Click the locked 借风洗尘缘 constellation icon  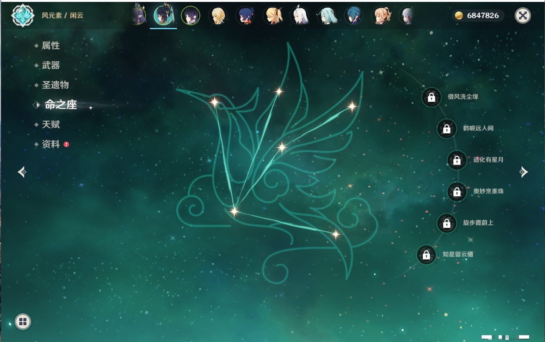pos(431,97)
